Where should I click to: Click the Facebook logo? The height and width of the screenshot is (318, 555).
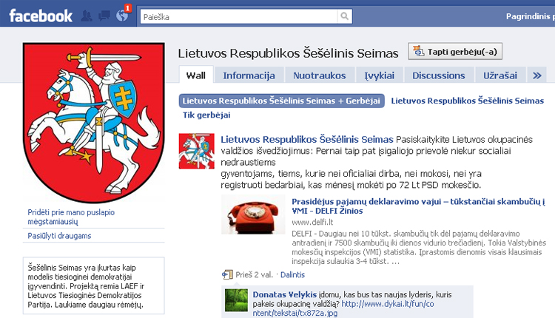41,16
